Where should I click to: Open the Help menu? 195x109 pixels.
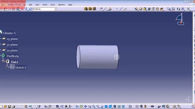(x=70, y=5)
